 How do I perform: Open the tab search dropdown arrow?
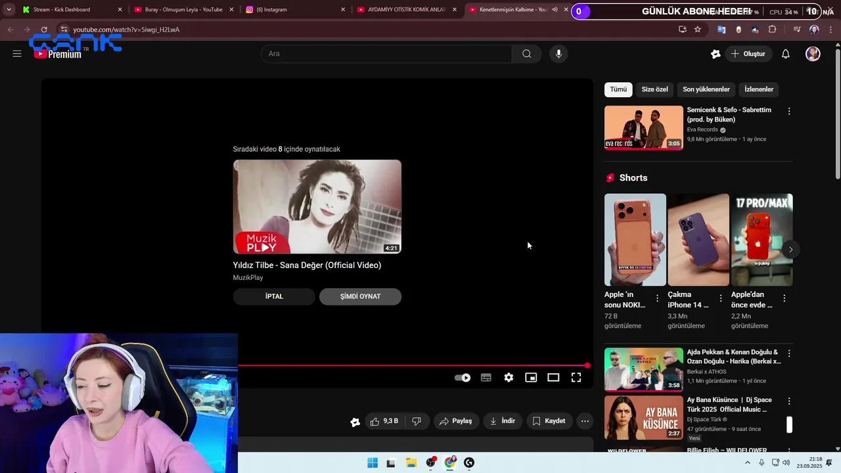pos(9,10)
